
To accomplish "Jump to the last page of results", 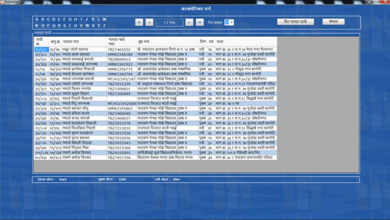I will point(200,22).
